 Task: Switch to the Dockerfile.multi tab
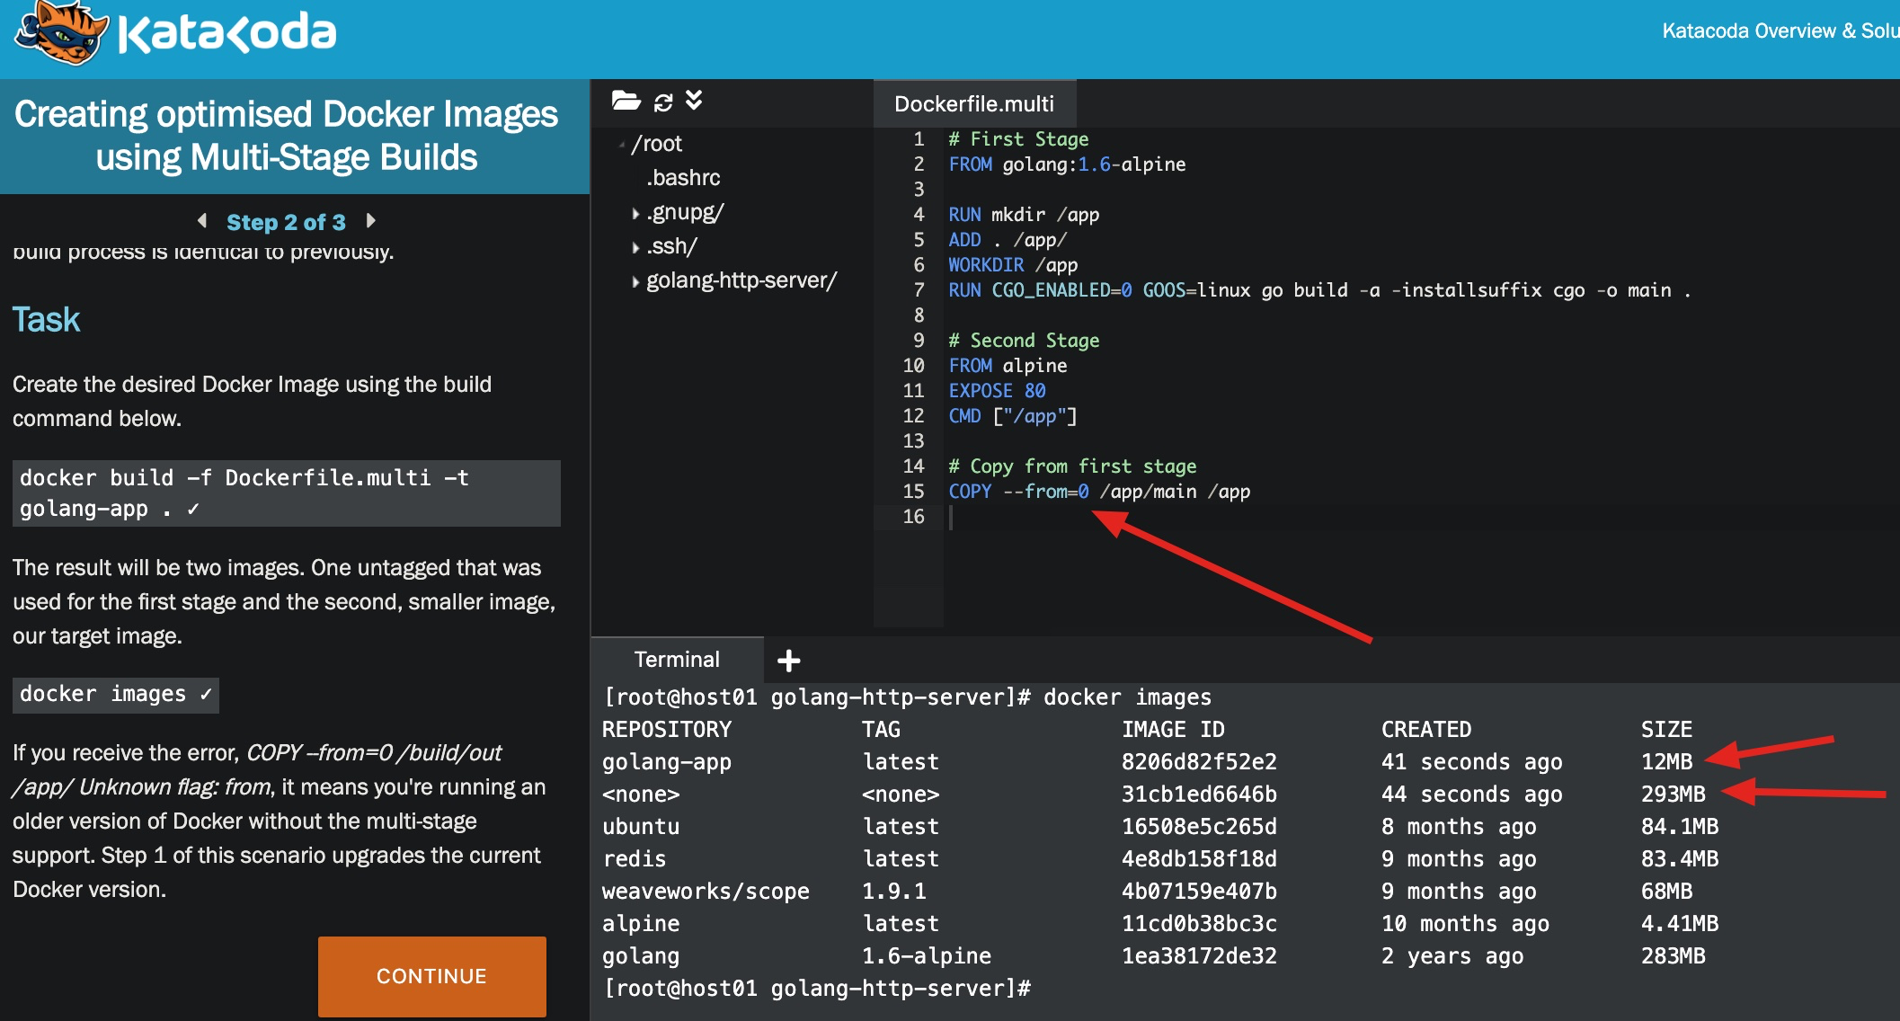click(974, 104)
